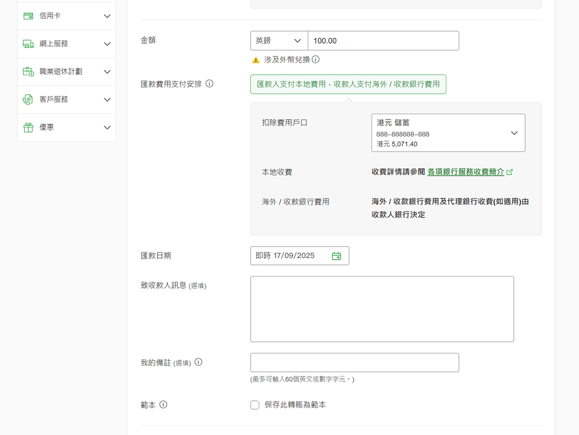This screenshot has height=435, width=579.
Task: Select 優惠 sidebar menu item
Action: [47, 127]
